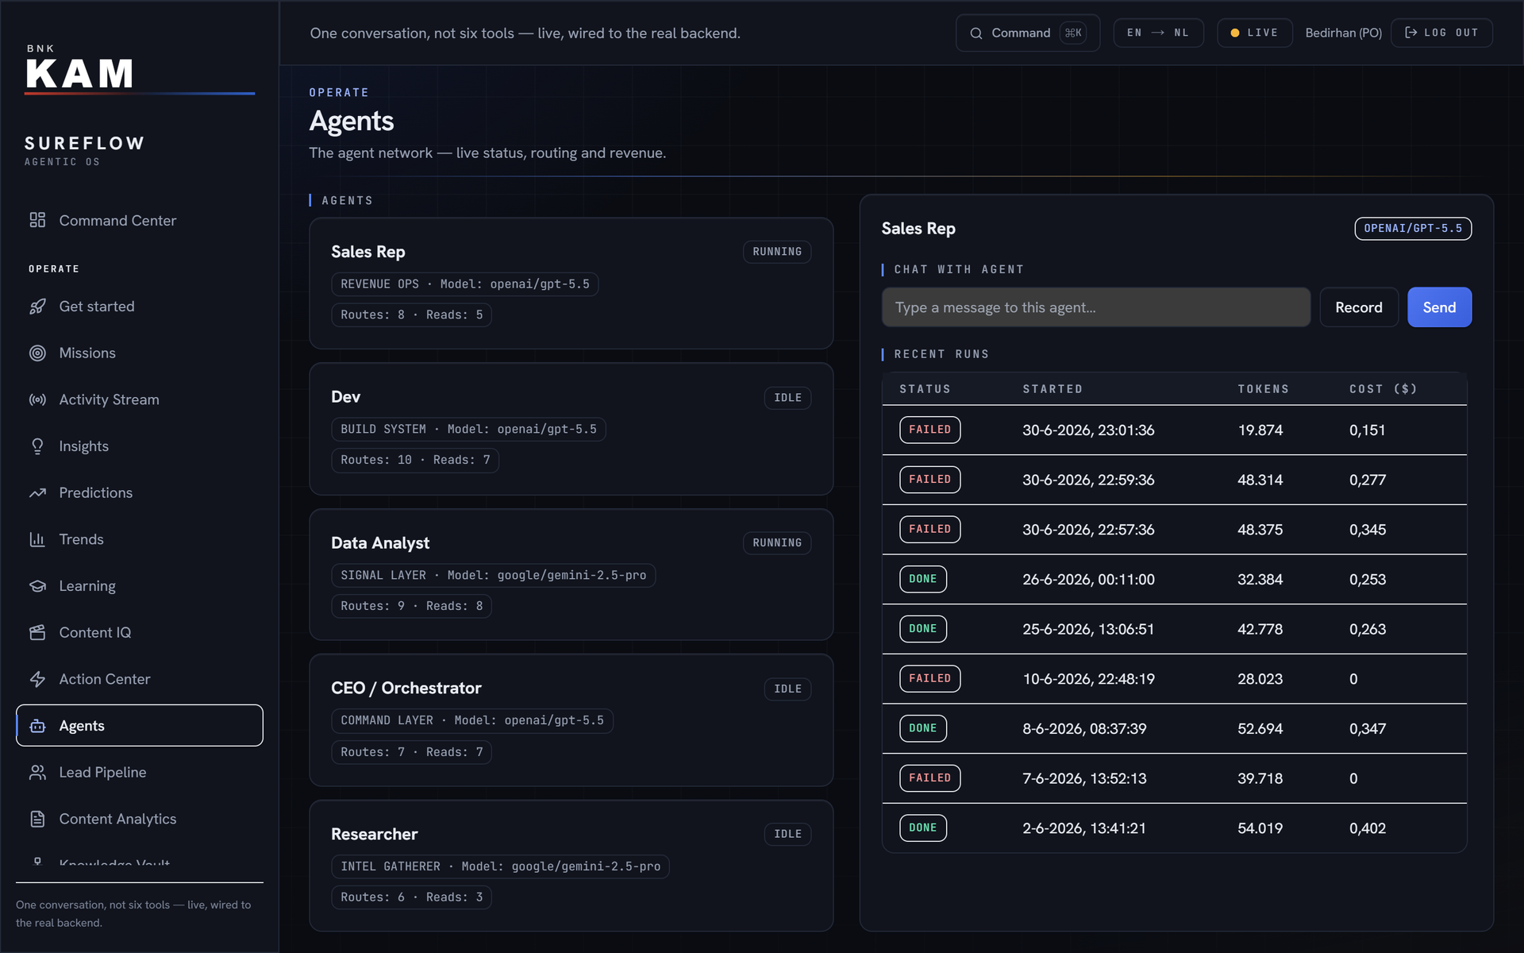
Task: Click the lightning bolt icon for Action Center
Action: [37, 679]
